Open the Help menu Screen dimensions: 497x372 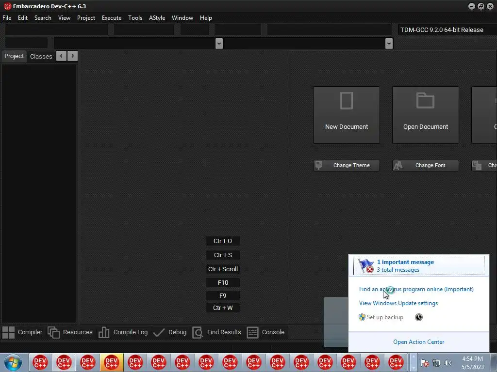(206, 18)
